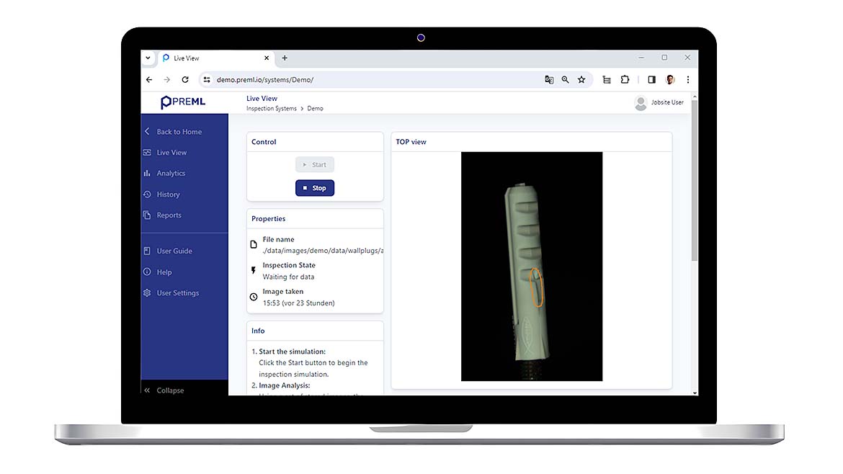Open the Chrome three-dot menu
The width and height of the screenshot is (843, 474).
click(x=687, y=79)
